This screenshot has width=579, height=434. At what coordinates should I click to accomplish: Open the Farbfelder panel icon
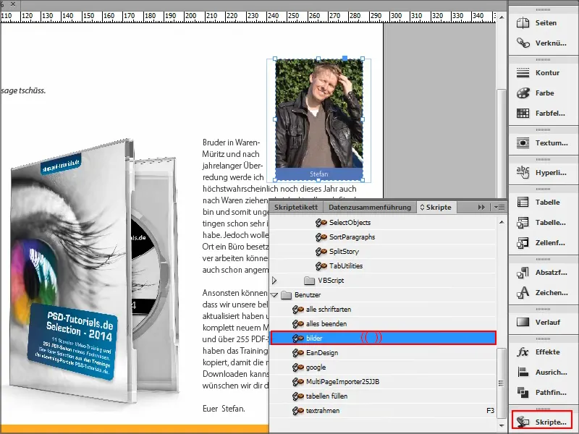523,114
